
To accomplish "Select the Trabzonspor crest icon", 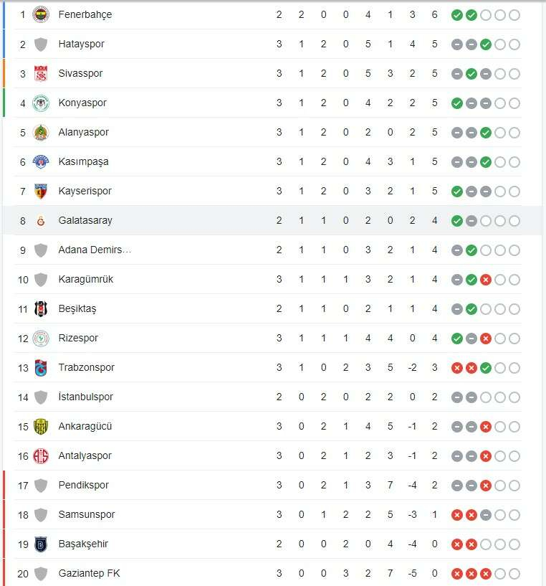I will (41, 368).
